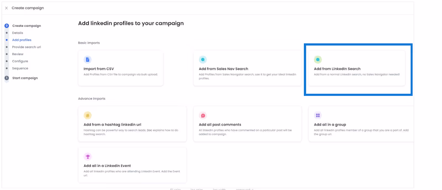The image size is (442, 190).
Task: Select the Sales Nav Search magnifier icon
Action: (203, 59)
